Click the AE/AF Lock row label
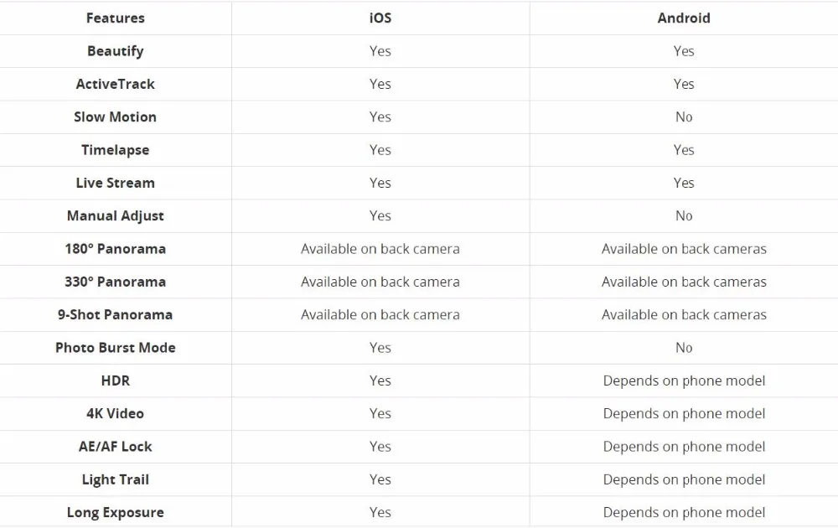 click(116, 447)
